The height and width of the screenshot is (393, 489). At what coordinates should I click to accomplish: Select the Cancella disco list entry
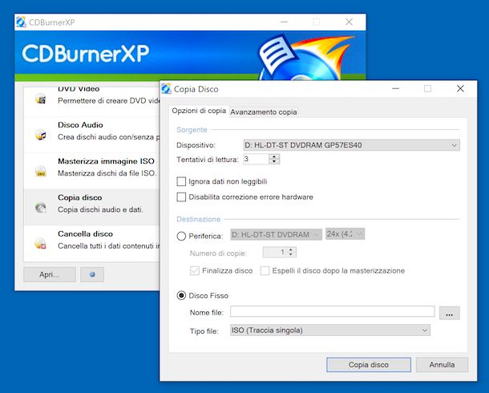(92, 243)
